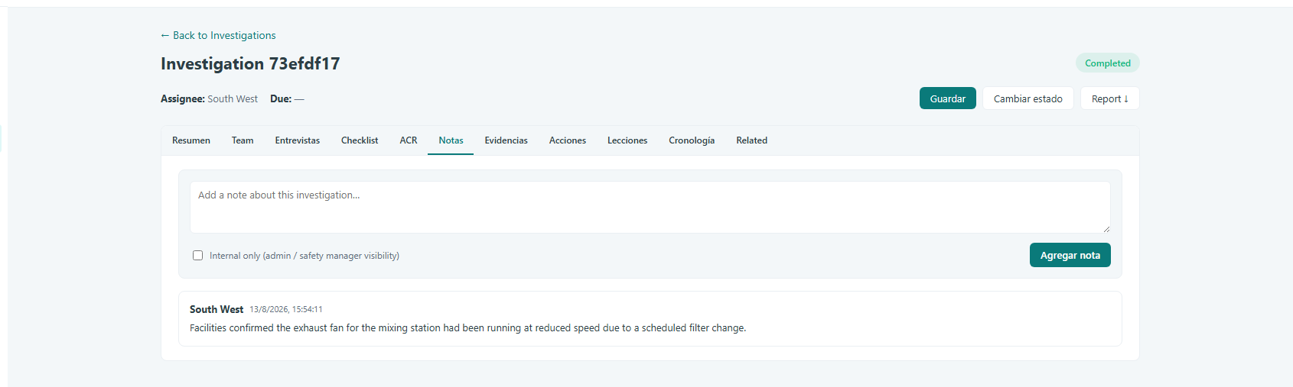Switch to the Entrevistas tab
Screen dimensions: 1293x387
pos(298,140)
